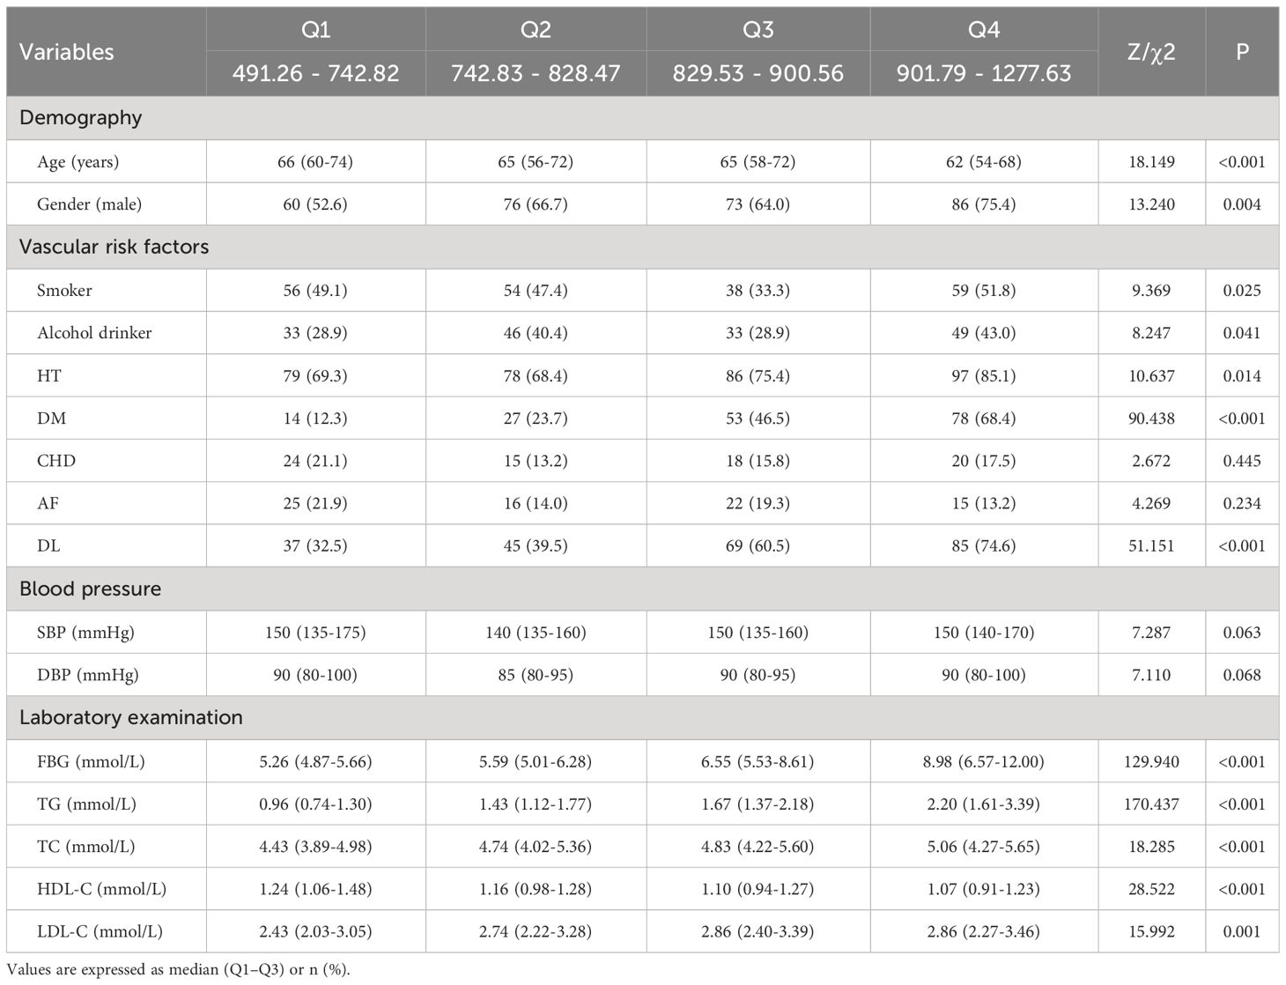Select the DL row label
The image size is (1286, 985).
tap(48, 546)
